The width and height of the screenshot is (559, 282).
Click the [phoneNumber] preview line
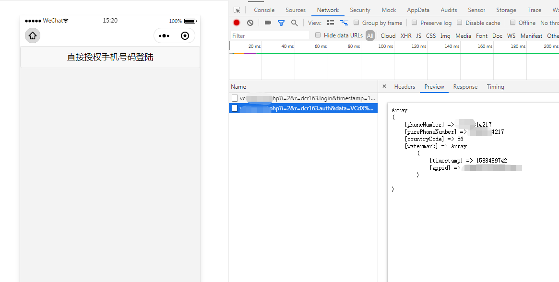(x=448, y=124)
